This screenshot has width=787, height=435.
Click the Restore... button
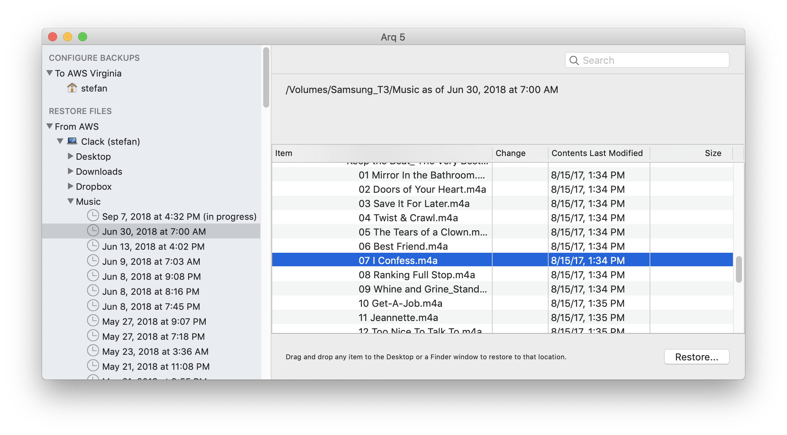tap(697, 357)
